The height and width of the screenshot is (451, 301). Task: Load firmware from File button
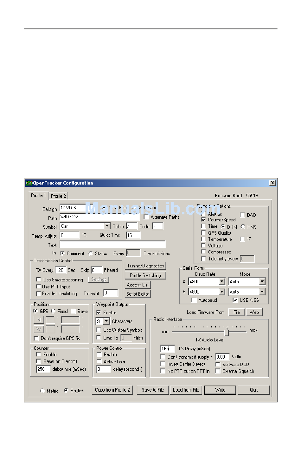(237, 312)
